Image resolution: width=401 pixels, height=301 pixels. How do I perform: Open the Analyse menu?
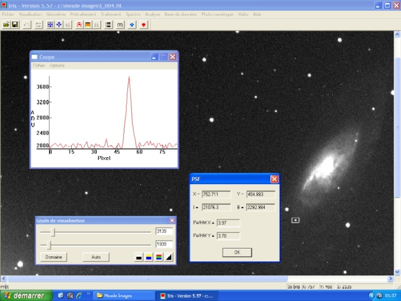pyautogui.click(x=152, y=14)
